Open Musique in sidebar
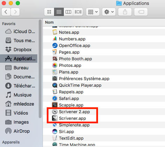 point(18,95)
